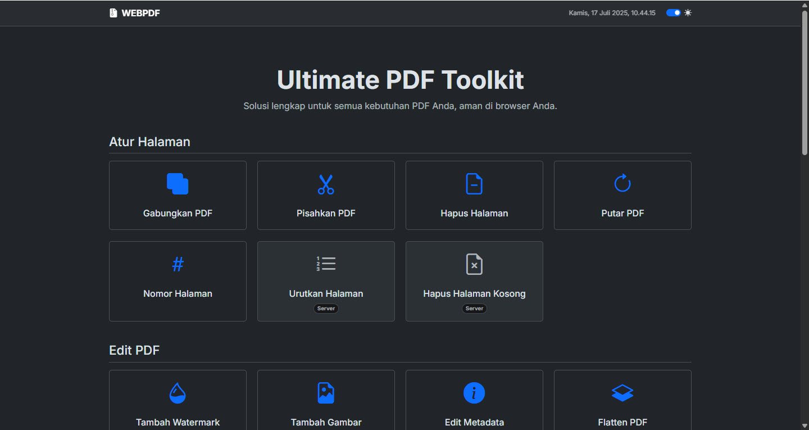This screenshot has width=809, height=430.
Task: Click the Server badge under Urutkan Halaman
Action: (326, 309)
